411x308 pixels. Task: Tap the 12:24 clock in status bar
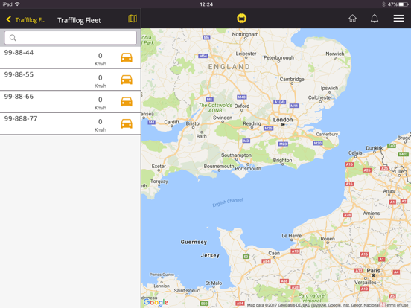click(206, 4)
